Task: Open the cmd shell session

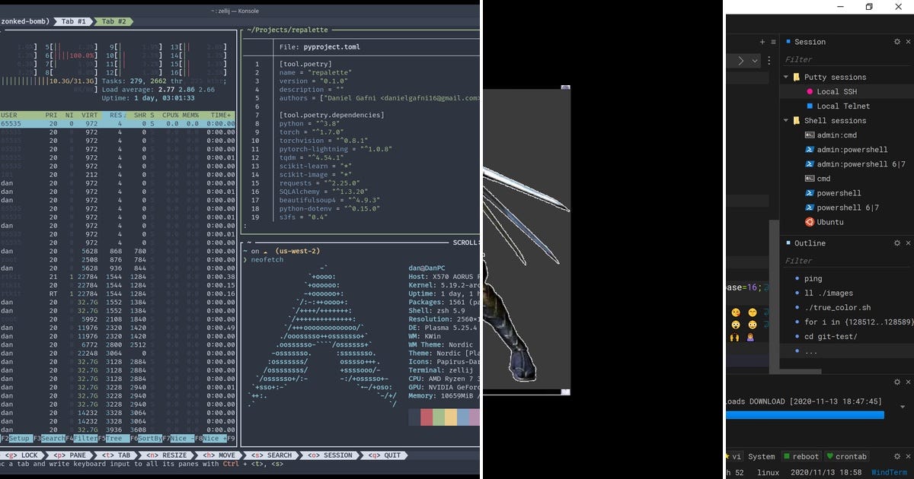Action: pos(824,179)
